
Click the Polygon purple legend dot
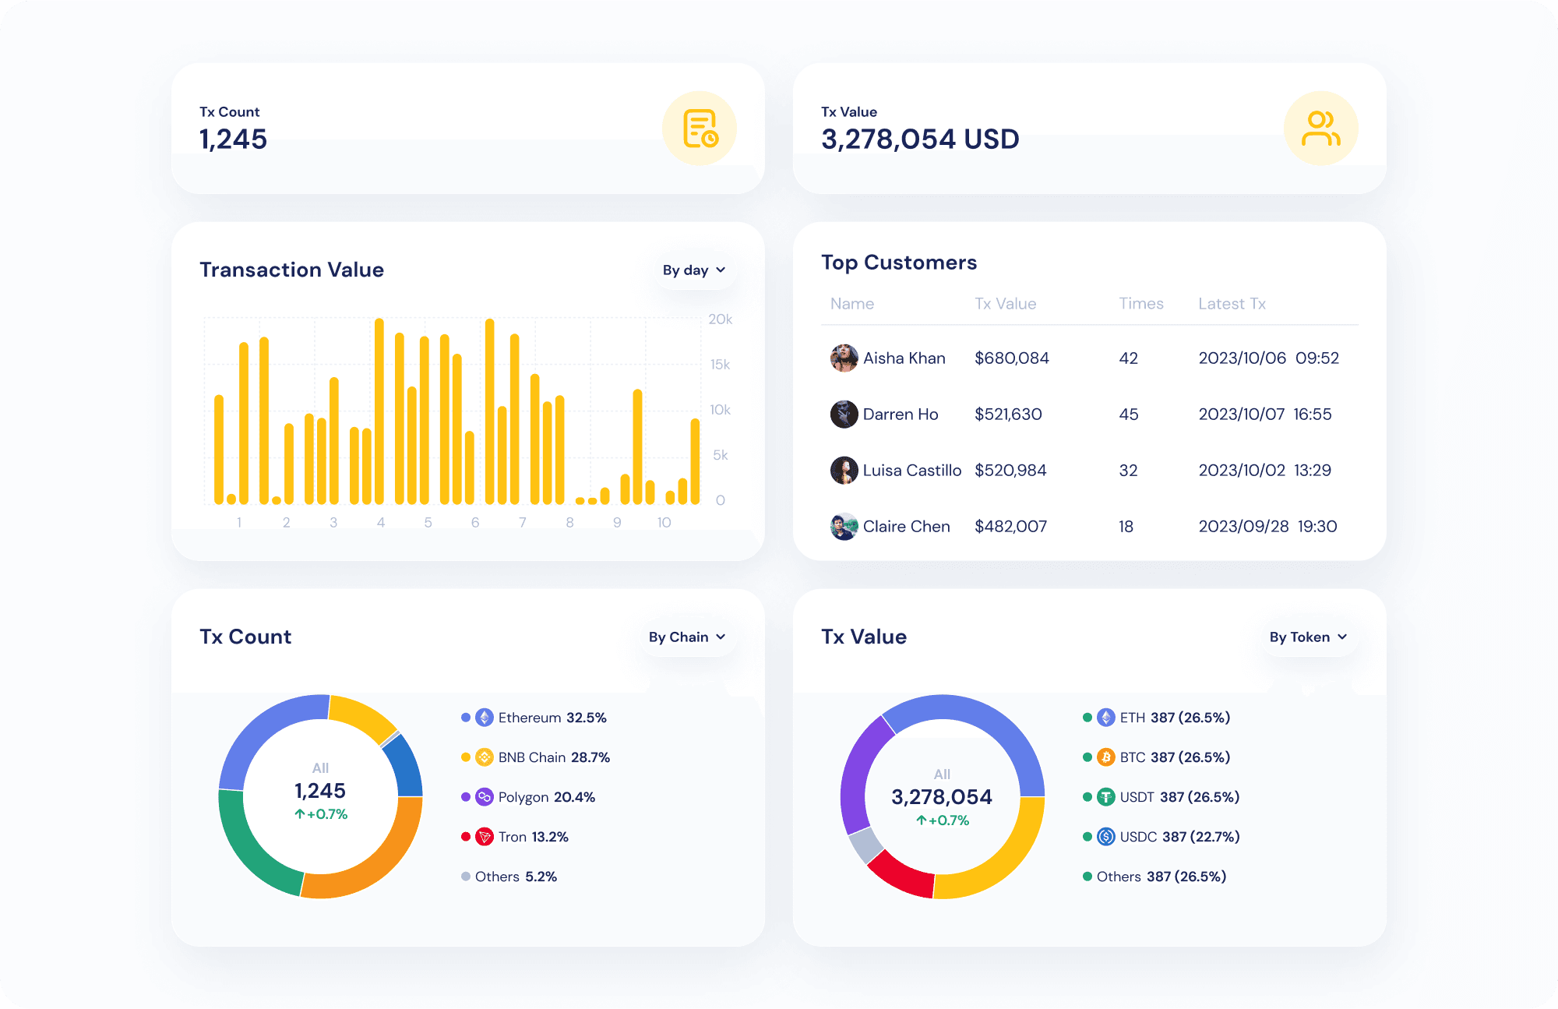(x=466, y=797)
